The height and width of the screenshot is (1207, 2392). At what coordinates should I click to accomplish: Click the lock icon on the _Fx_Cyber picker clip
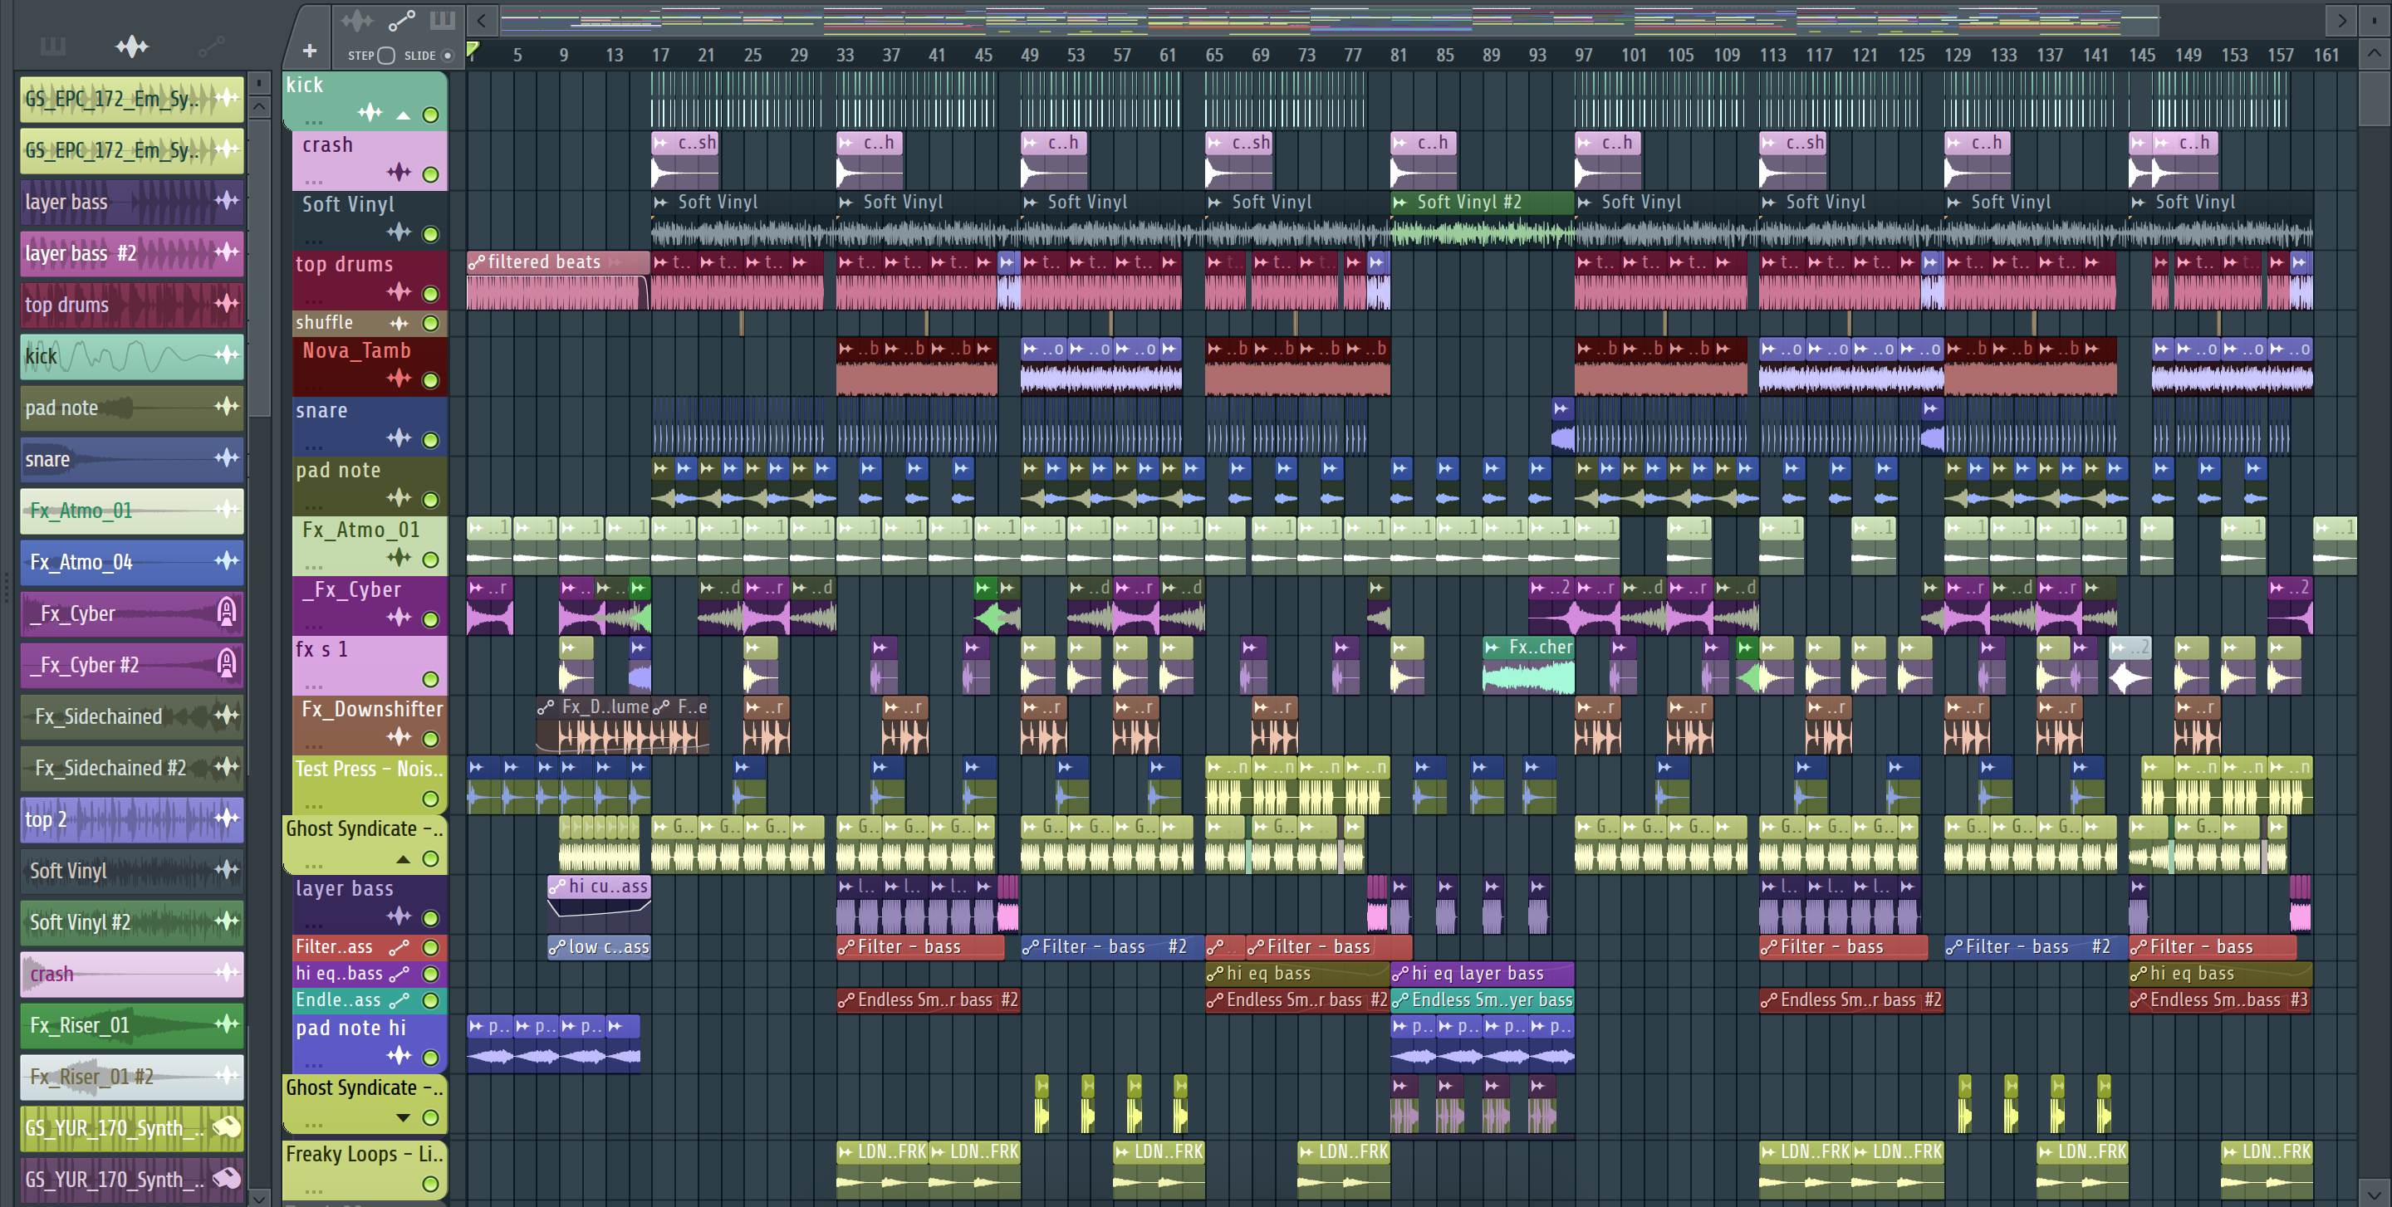pos(227,613)
